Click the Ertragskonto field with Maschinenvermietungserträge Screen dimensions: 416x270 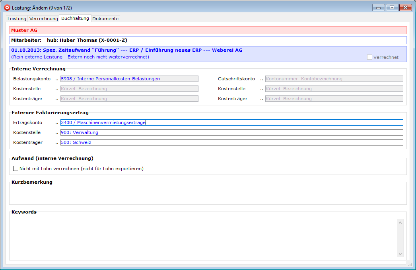click(231, 122)
